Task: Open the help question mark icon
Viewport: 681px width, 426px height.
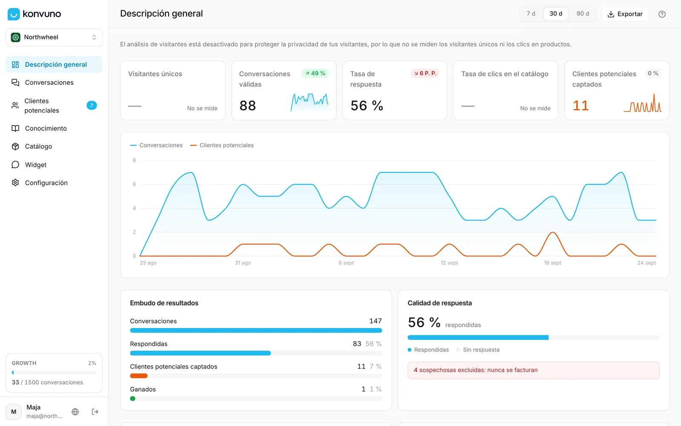Action: click(x=662, y=14)
